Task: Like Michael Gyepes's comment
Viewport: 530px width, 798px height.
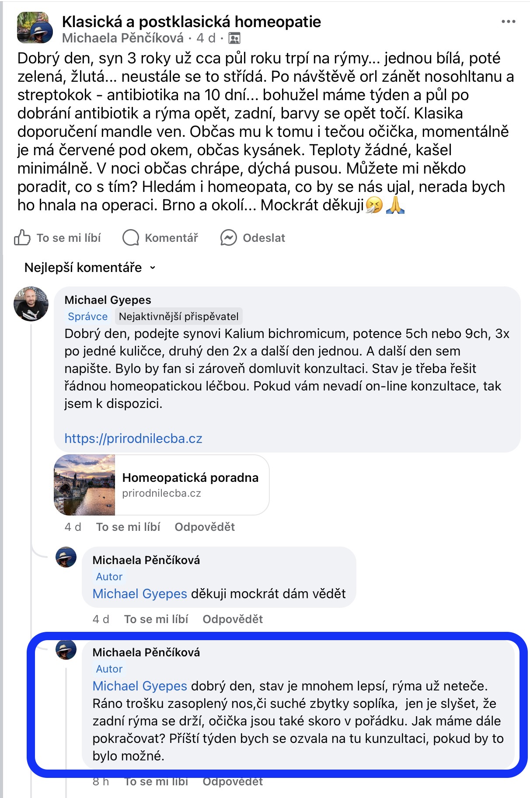Action: 128,527
